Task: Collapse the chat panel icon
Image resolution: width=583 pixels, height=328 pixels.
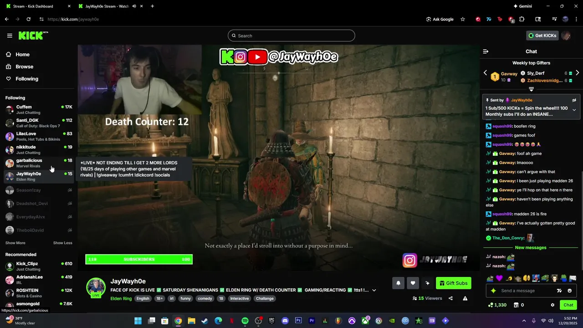Action: coord(486,51)
